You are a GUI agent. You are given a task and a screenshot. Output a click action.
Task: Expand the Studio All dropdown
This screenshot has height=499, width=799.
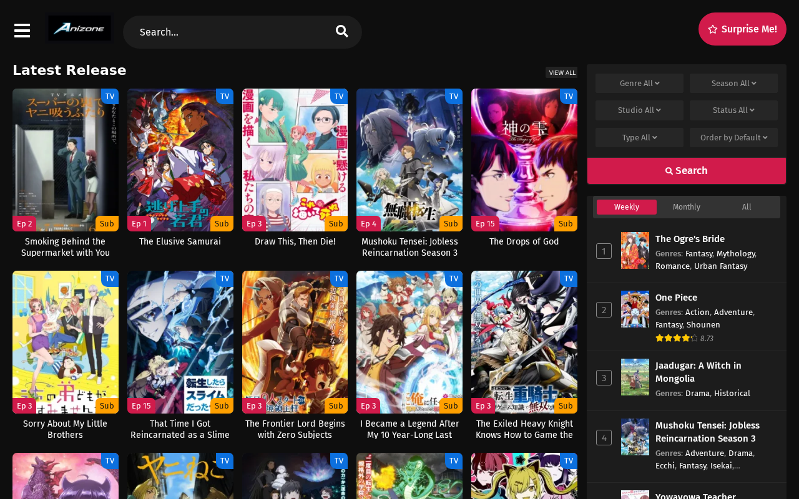pos(639,110)
